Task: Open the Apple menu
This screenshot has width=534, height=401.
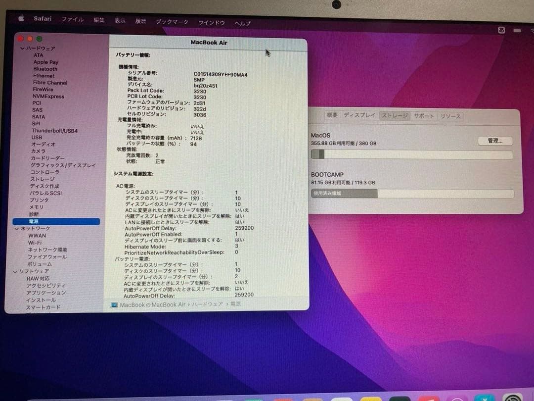Action: point(20,18)
